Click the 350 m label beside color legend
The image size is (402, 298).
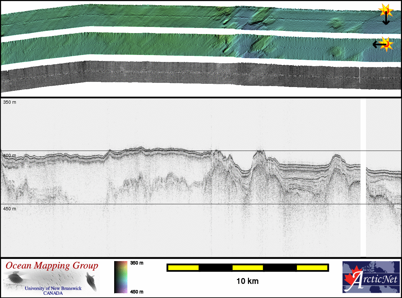137,263
